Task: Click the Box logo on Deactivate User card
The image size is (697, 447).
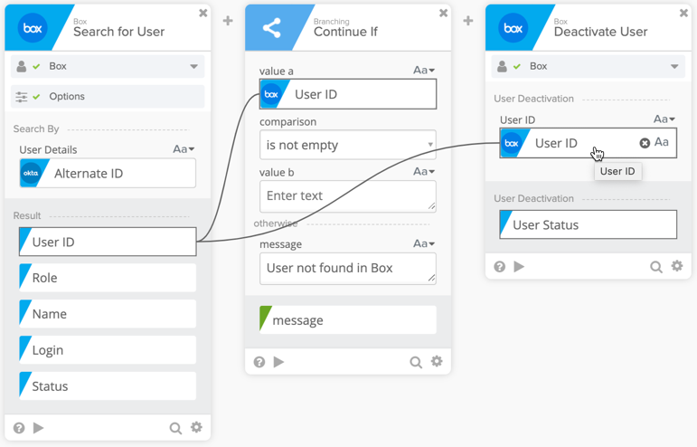Action: click(513, 28)
